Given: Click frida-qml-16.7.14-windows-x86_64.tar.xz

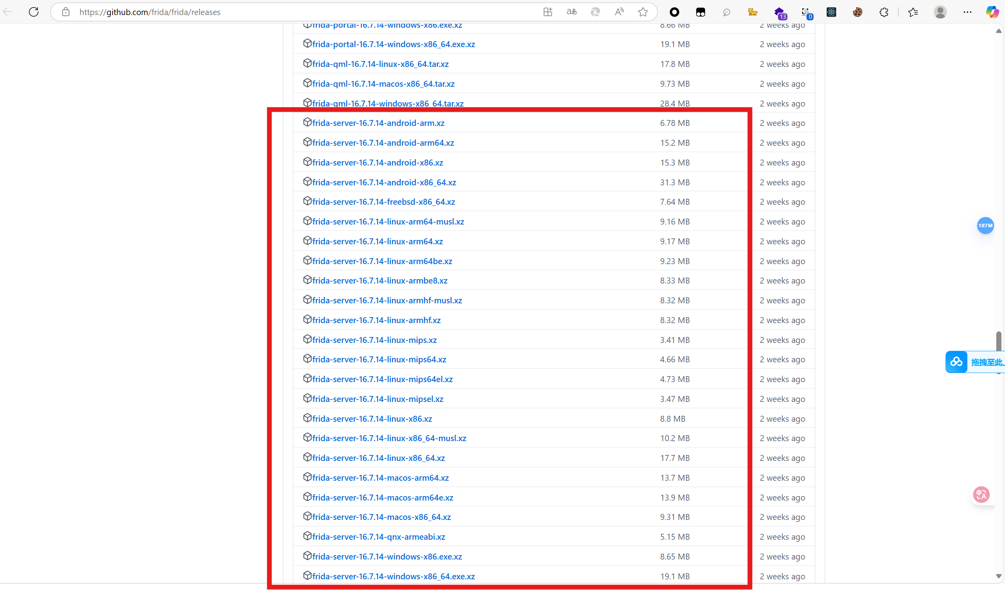Looking at the screenshot, I should [x=388, y=103].
